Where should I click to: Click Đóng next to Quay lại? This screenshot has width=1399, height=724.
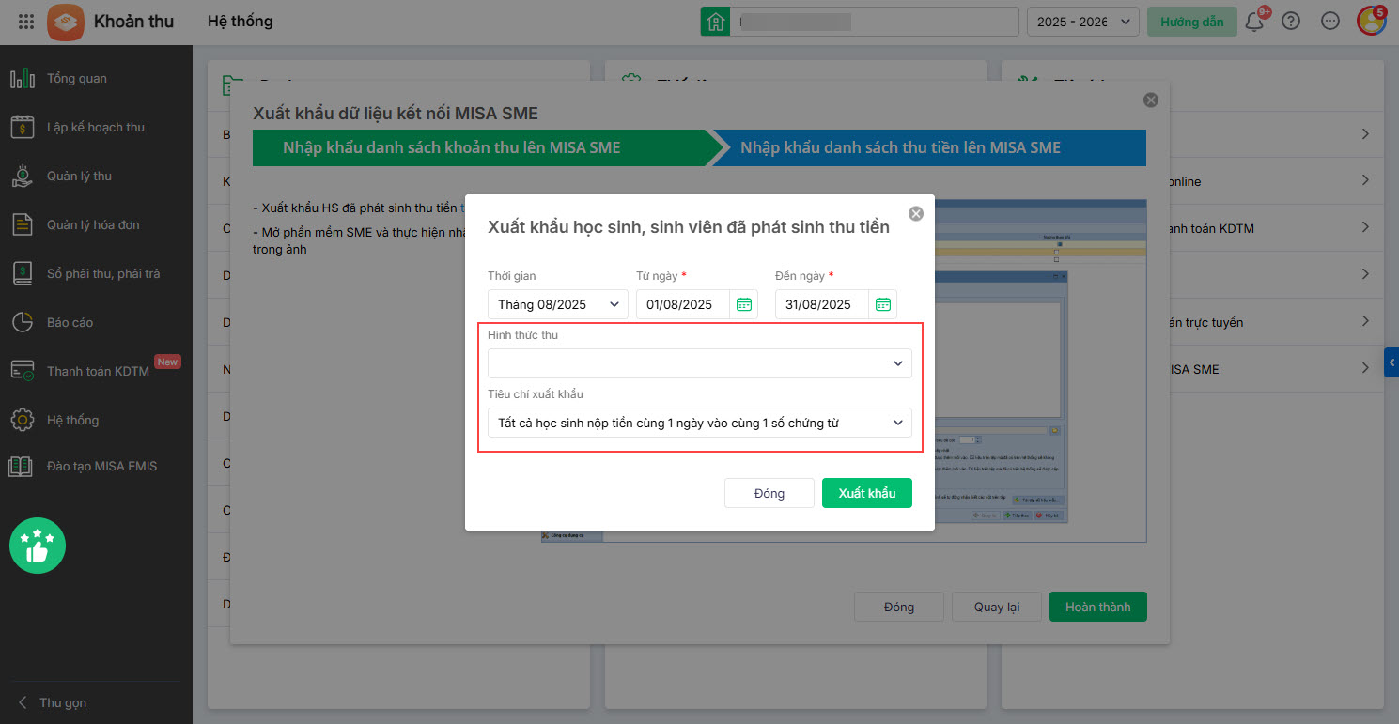click(899, 607)
